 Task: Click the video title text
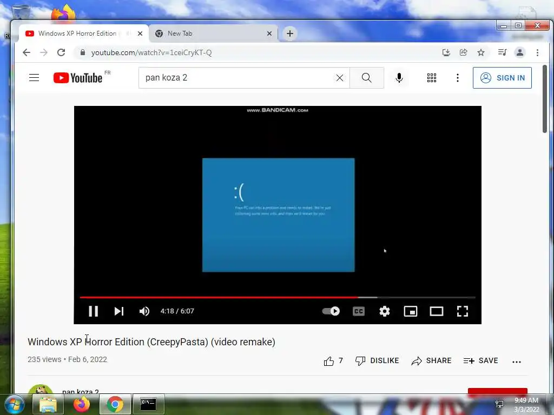click(x=151, y=342)
